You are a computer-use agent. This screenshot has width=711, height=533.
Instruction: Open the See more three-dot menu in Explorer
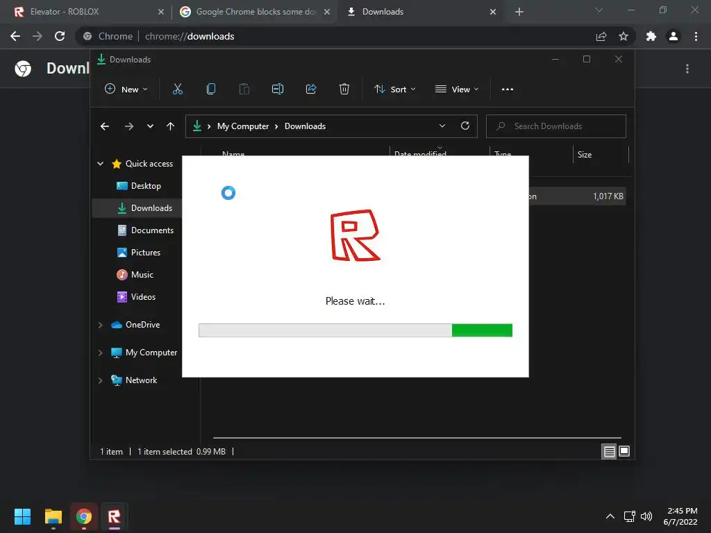pyautogui.click(x=508, y=90)
